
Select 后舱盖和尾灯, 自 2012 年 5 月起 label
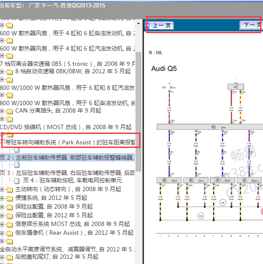[x=57, y=257]
